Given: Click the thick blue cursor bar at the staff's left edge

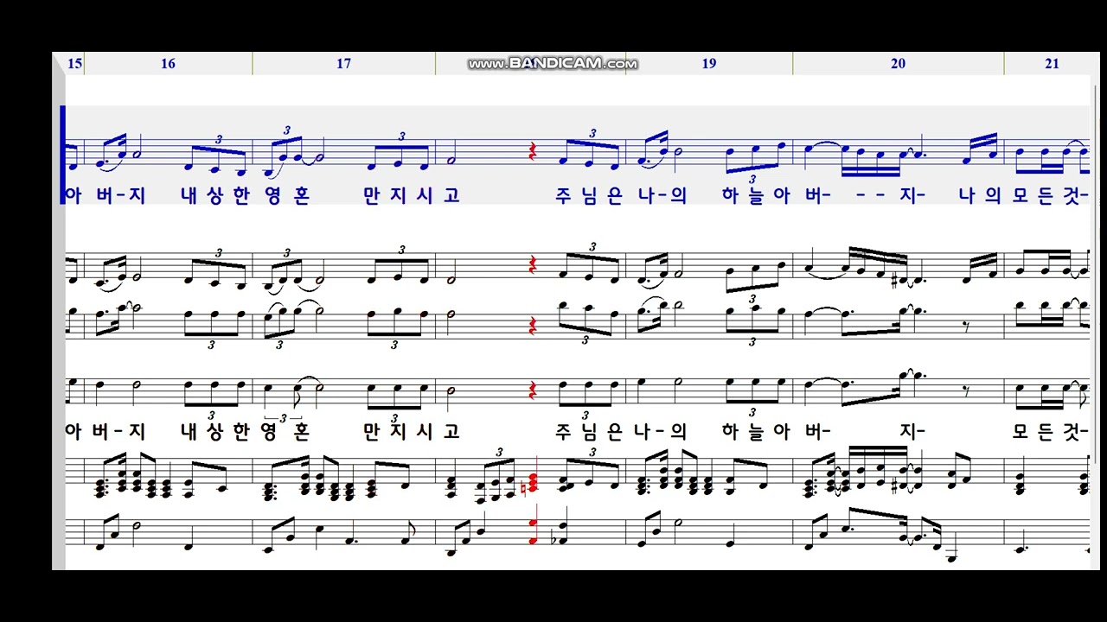Looking at the screenshot, I should coord(63,155).
